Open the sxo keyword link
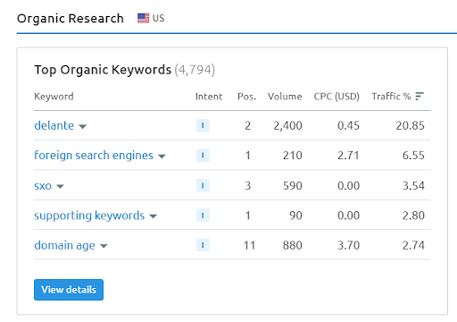The width and height of the screenshot is (457, 322). 43,186
